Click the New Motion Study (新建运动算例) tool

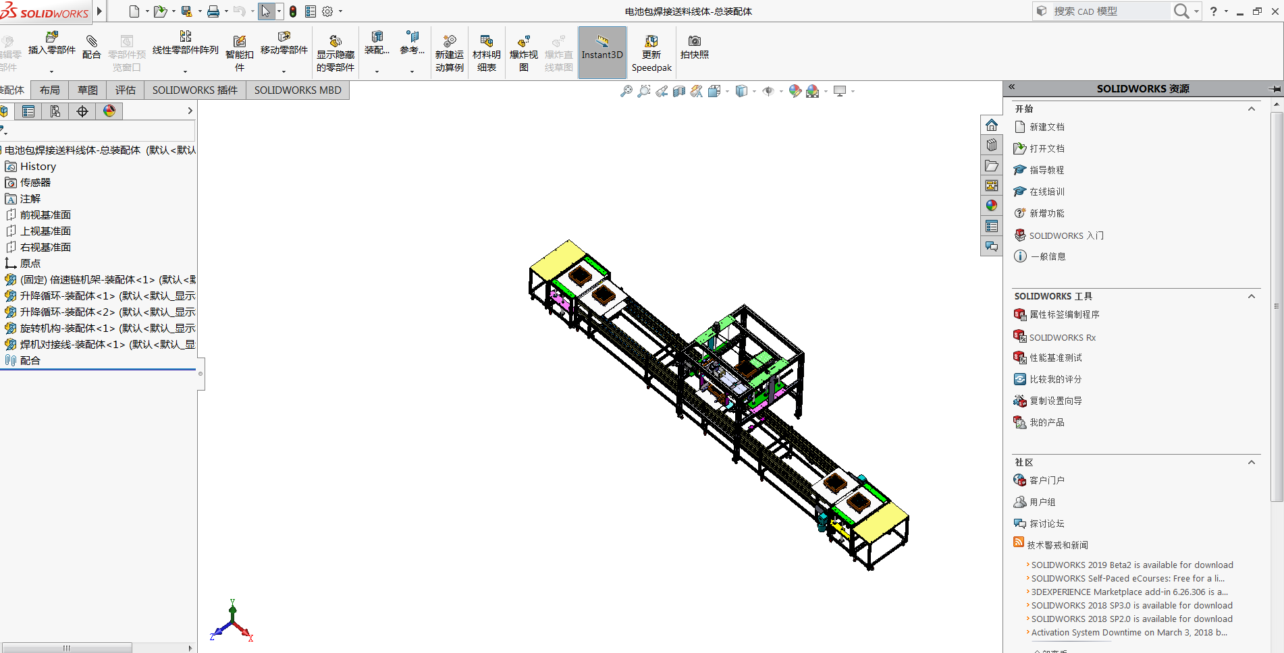[x=450, y=53]
